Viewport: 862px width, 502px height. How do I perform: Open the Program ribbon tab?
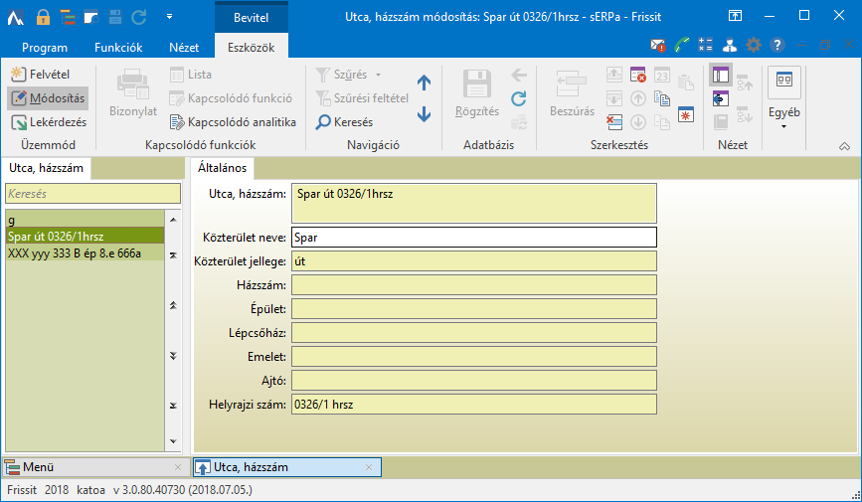tap(45, 47)
